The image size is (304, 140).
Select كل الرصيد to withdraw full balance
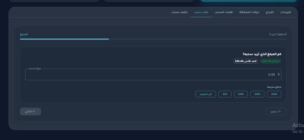pyautogui.click(x=206, y=94)
